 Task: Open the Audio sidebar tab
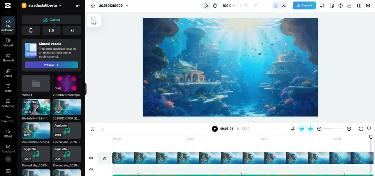[x=8, y=73]
